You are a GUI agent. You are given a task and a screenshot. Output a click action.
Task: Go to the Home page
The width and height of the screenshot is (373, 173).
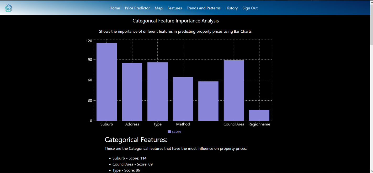click(x=115, y=8)
